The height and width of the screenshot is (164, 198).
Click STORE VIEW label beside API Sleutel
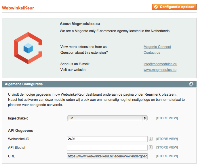tap(167, 147)
